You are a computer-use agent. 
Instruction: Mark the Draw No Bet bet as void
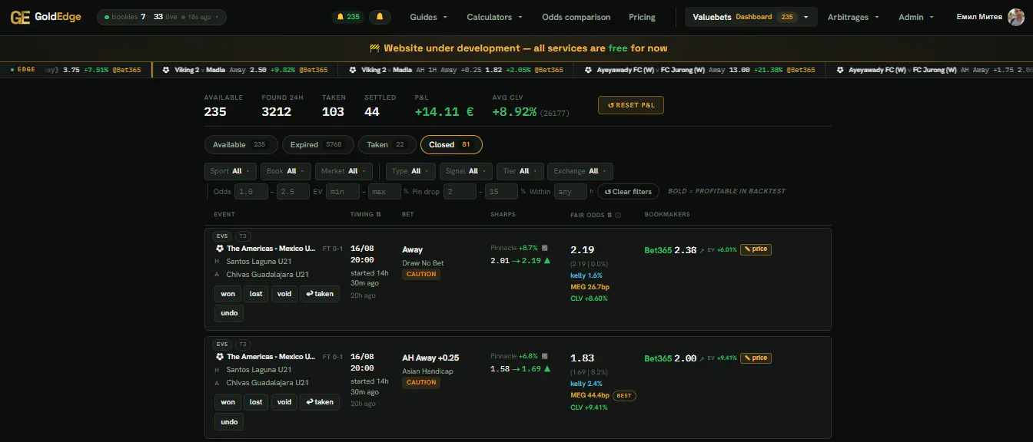[x=284, y=293]
